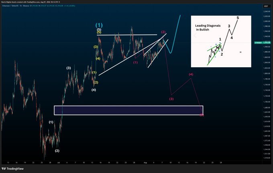This screenshot has width=273, height=173.
Task: Click the number 5 label in the inset diagram
Action: coord(238,18)
